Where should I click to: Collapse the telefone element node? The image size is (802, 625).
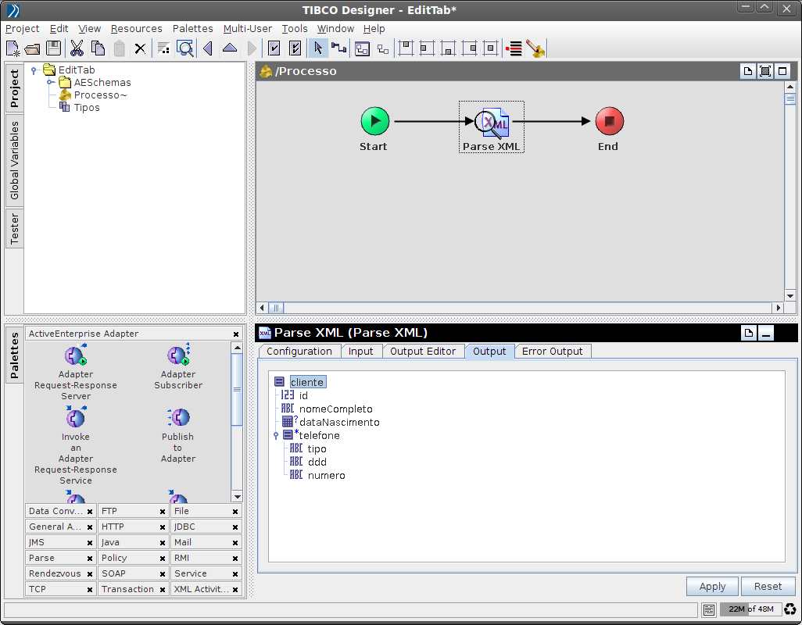276,436
